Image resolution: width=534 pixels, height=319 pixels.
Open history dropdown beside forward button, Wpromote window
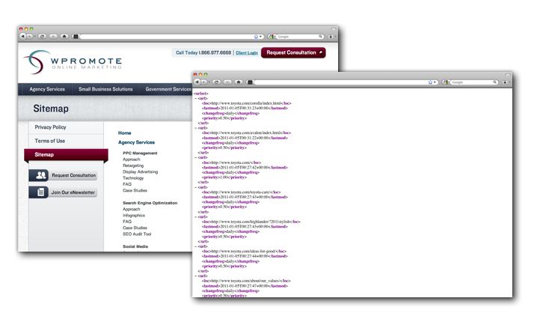[x=34, y=37]
